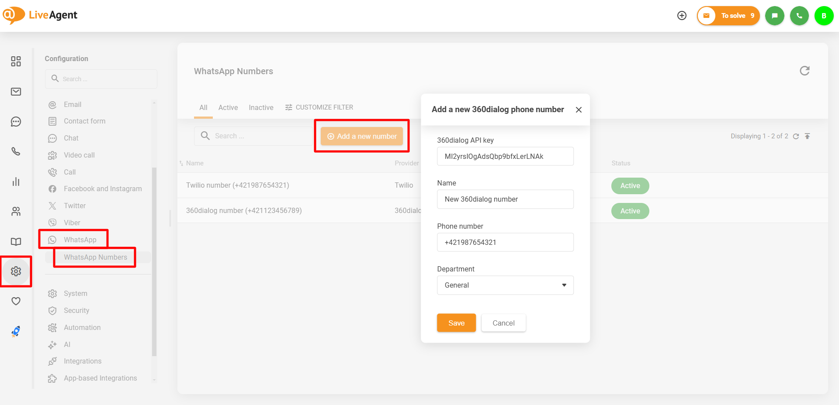Click the green phone availability button
This screenshot has width=839, height=405.
coord(799,16)
